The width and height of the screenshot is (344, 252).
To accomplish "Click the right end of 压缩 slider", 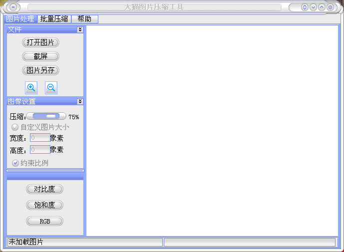I will point(63,116).
